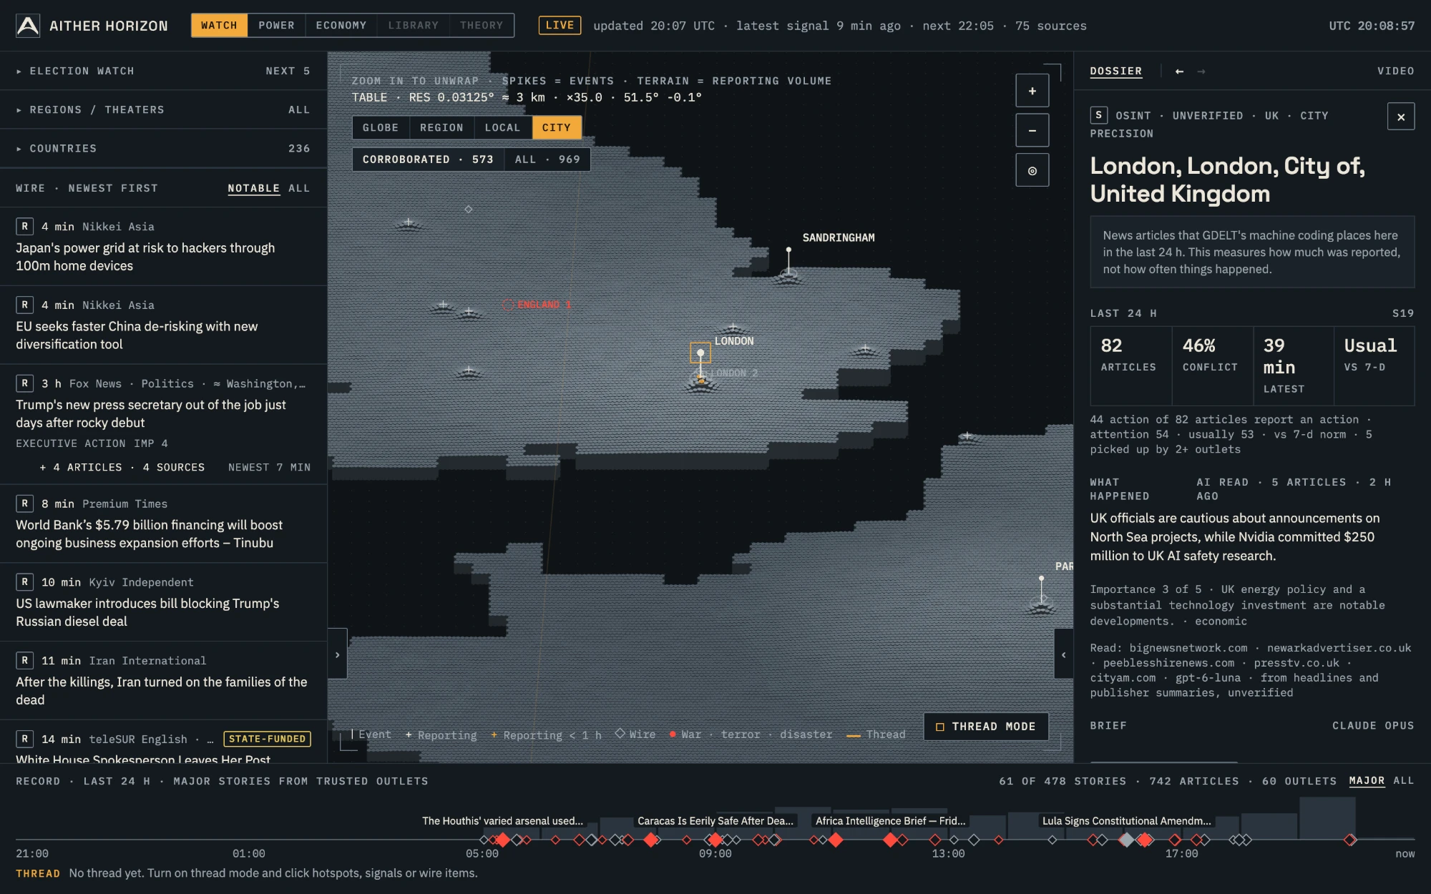Switch wire filter to All

point(299,188)
